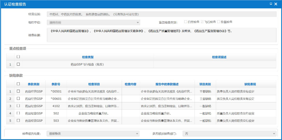Check the 监督检查 checkbox
The image size is (282, 140).
point(219,22)
